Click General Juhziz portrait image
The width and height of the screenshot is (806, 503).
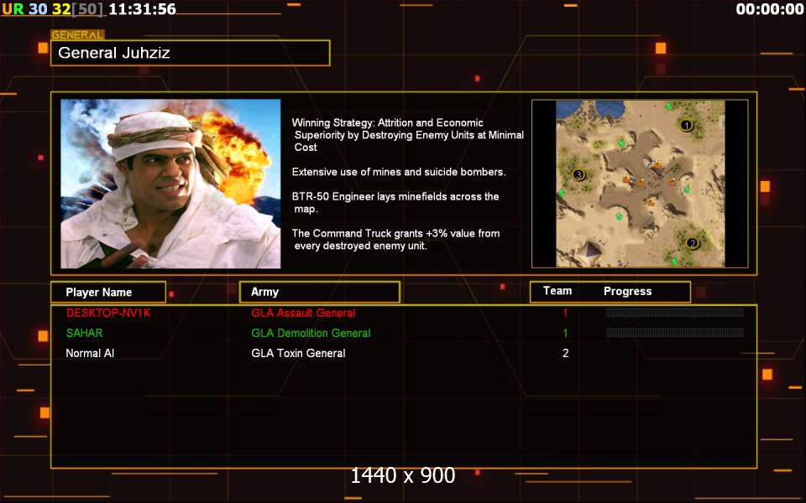coord(170,184)
